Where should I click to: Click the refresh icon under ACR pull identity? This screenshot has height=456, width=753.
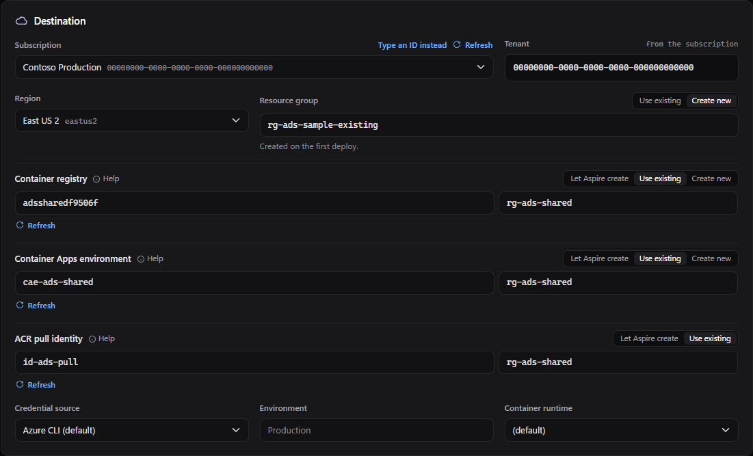coord(20,384)
